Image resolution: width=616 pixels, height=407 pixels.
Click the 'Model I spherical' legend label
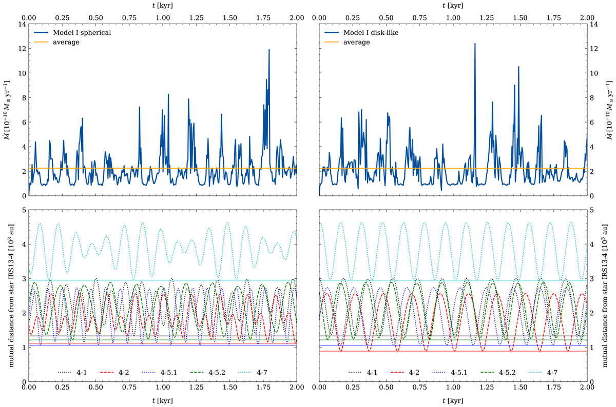pos(82,33)
